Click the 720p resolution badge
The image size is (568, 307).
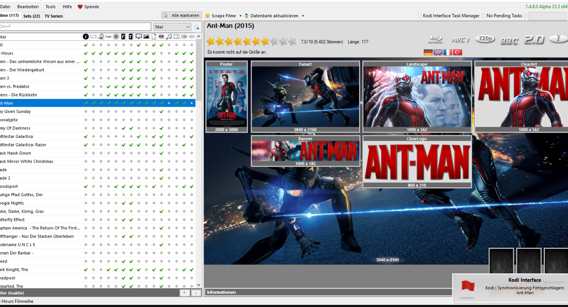485,39
